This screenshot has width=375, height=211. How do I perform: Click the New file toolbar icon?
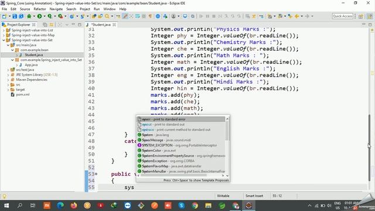pyautogui.click(x=4, y=16)
